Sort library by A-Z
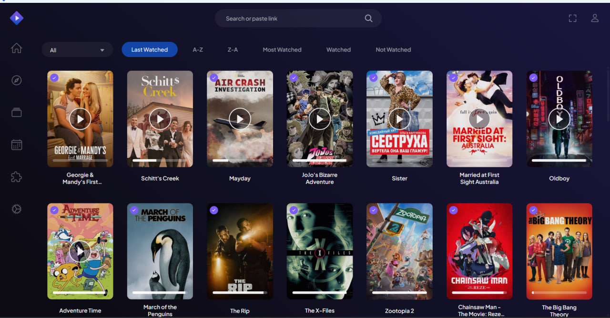This screenshot has height=318, width=610. tap(198, 49)
